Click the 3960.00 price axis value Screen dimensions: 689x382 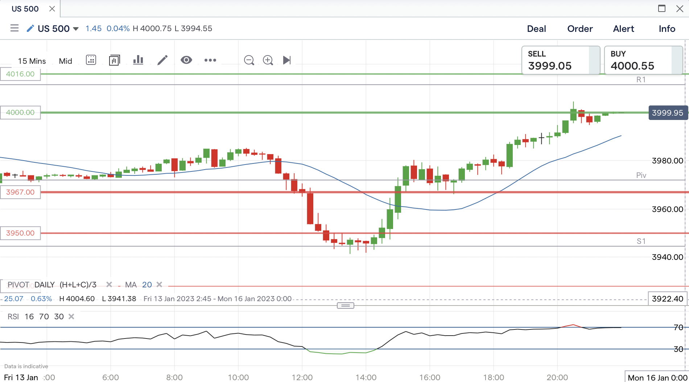pyautogui.click(x=667, y=209)
